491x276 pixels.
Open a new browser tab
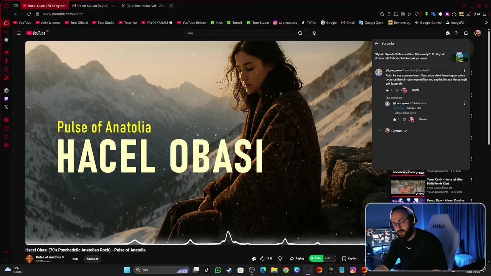click(x=171, y=6)
